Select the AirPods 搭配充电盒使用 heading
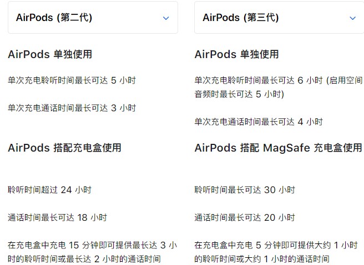 point(64,148)
